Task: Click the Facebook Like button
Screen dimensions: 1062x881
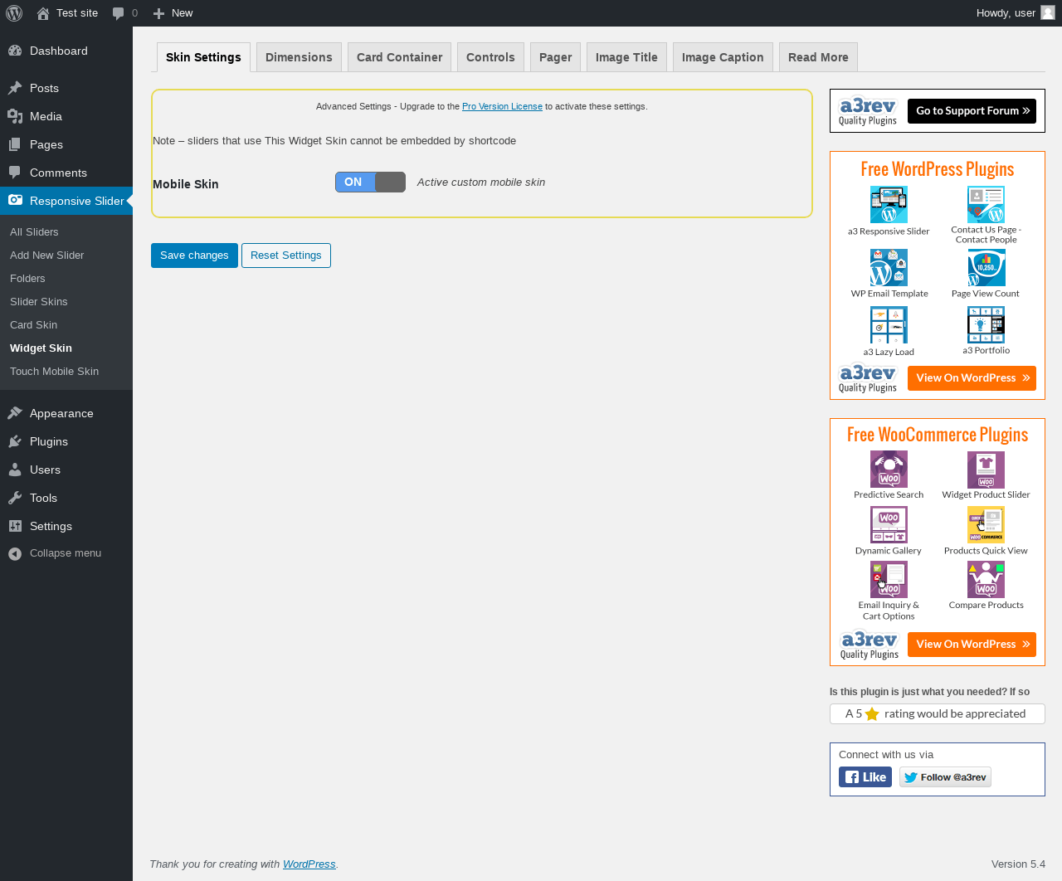Action: pyautogui.click(x=865, y=777)
